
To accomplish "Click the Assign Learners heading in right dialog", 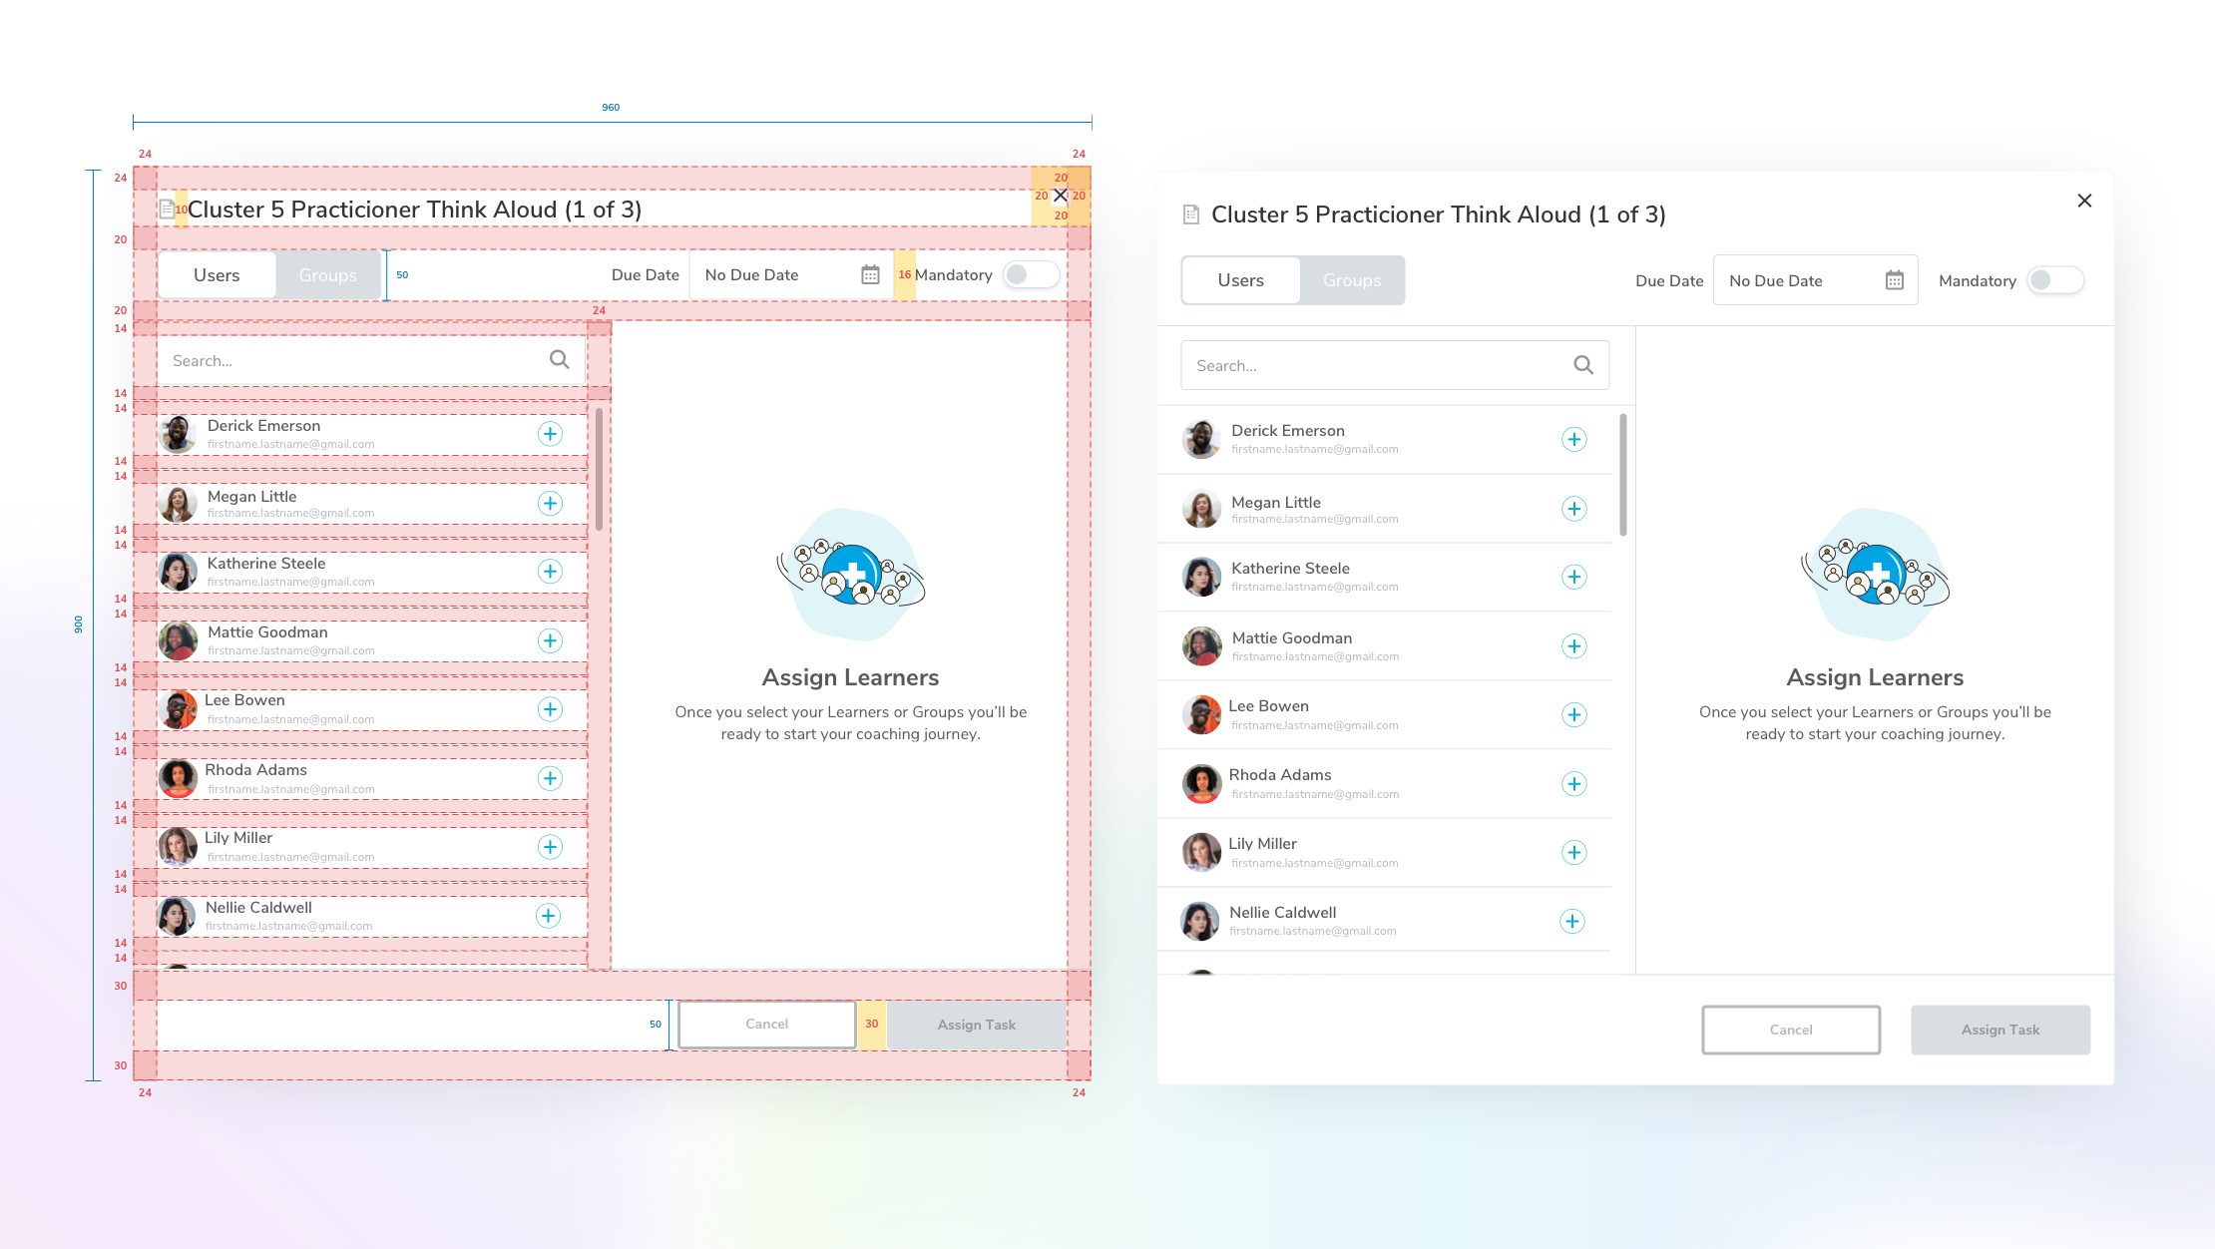I will (1875, 677).
